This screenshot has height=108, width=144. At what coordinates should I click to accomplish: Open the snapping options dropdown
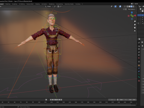(61, 7)
